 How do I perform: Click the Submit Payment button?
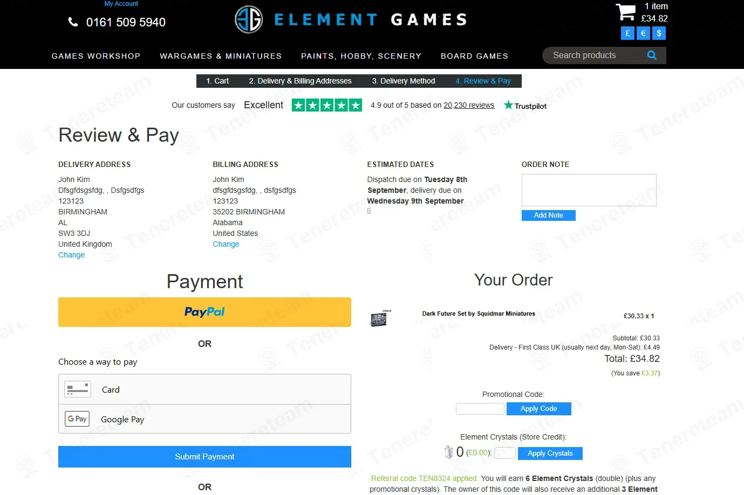tap(204, 457)
